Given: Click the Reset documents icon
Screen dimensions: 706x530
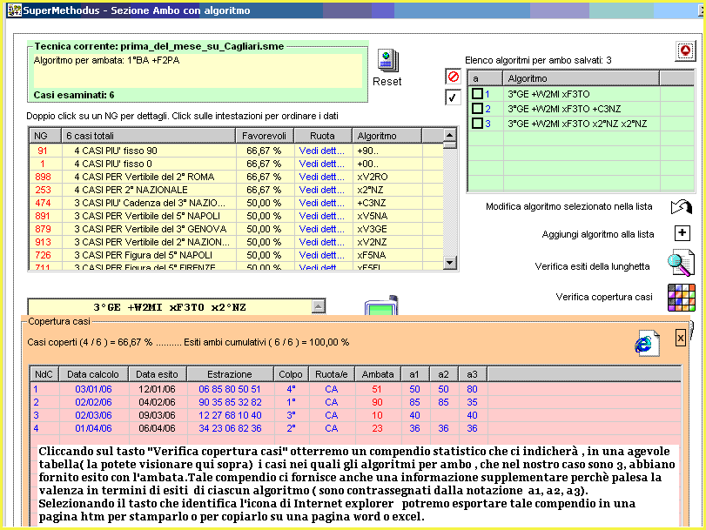Looking at the screenshot, I should click(x=387, y=61).
